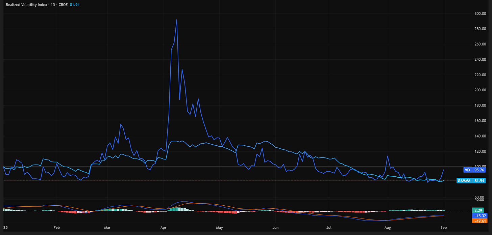Click the Mar label on time axis

click(x=108, y=228)
